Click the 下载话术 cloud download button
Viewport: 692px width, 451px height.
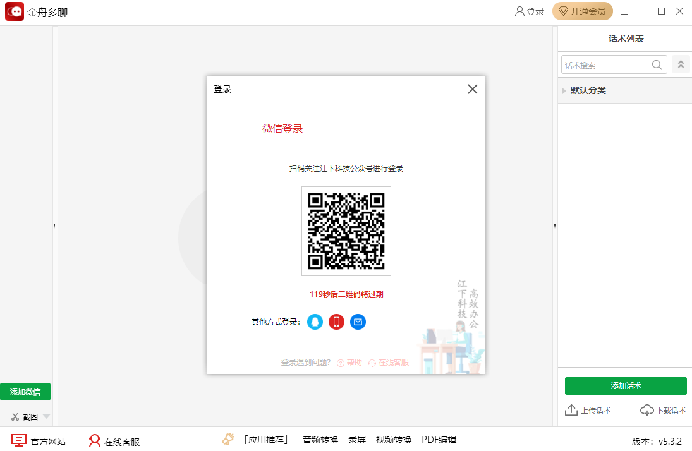[x=663, y=410]
